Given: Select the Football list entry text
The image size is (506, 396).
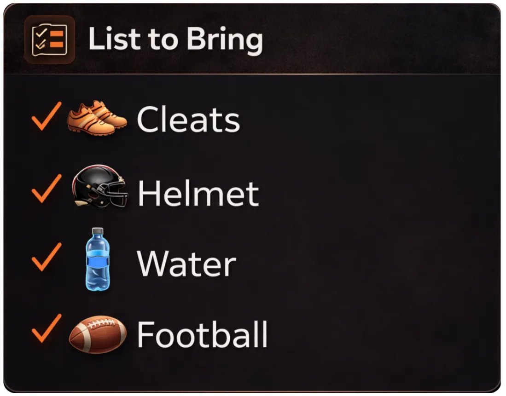Looking at the screenshot, I should pyautogui.click(x=202, y=334).
